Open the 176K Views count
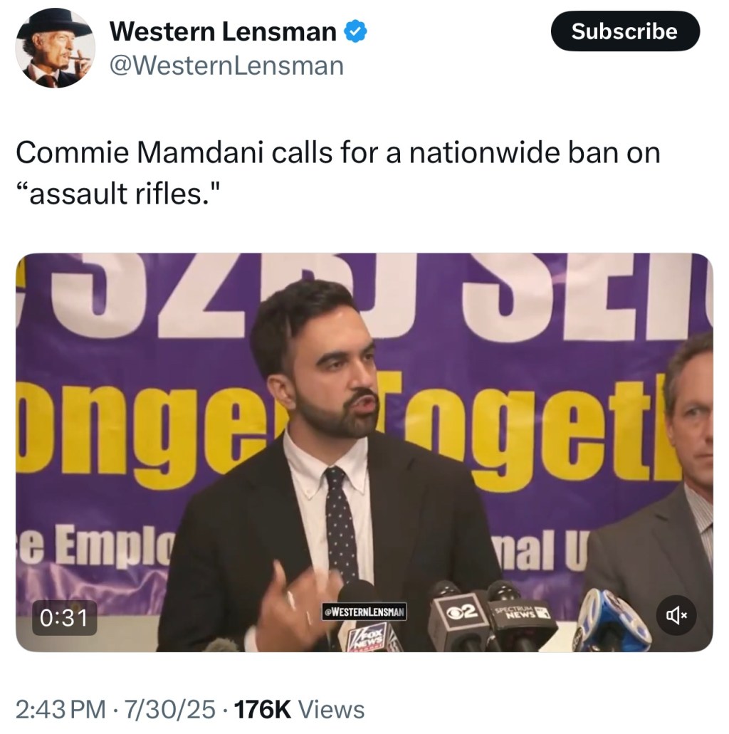The width and height of the screenshot is (729, 734). 299,708
